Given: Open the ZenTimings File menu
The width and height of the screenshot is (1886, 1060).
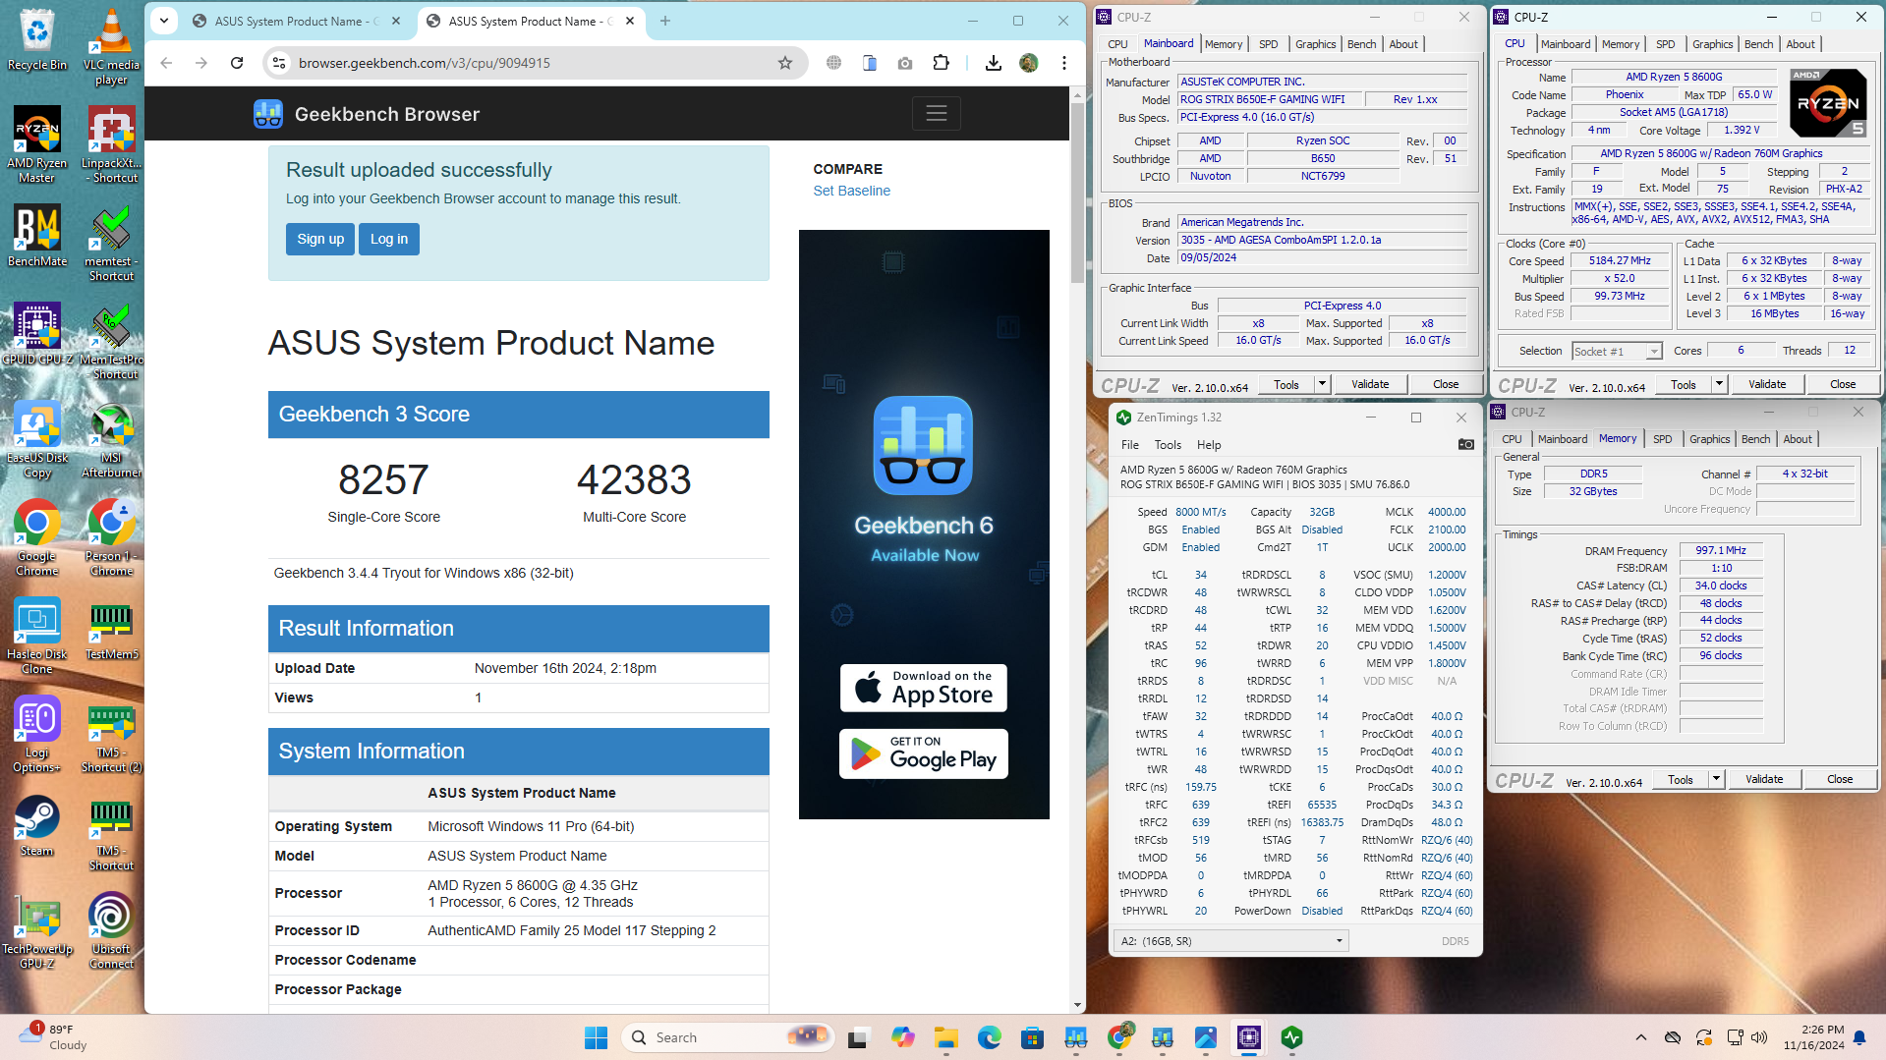Looking at the screenshot, I should pyautogui.click(x=1130, y=445).
